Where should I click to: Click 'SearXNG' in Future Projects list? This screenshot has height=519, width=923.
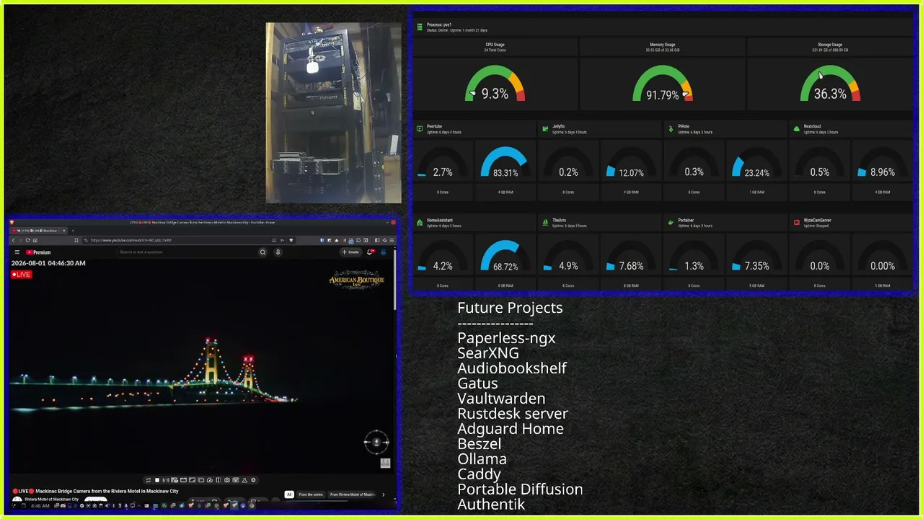[488, 353]
